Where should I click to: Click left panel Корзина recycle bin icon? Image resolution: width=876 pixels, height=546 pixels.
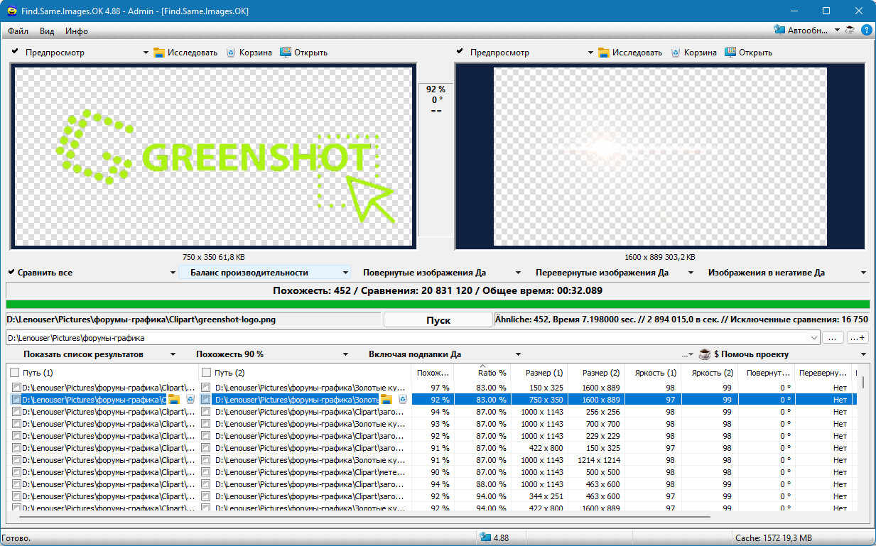[231, 53]
